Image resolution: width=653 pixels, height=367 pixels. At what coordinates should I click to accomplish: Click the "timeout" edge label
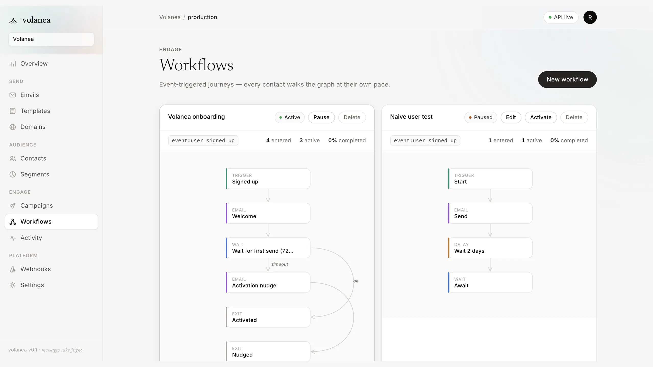pyautogui.click(x=280, y=265)
